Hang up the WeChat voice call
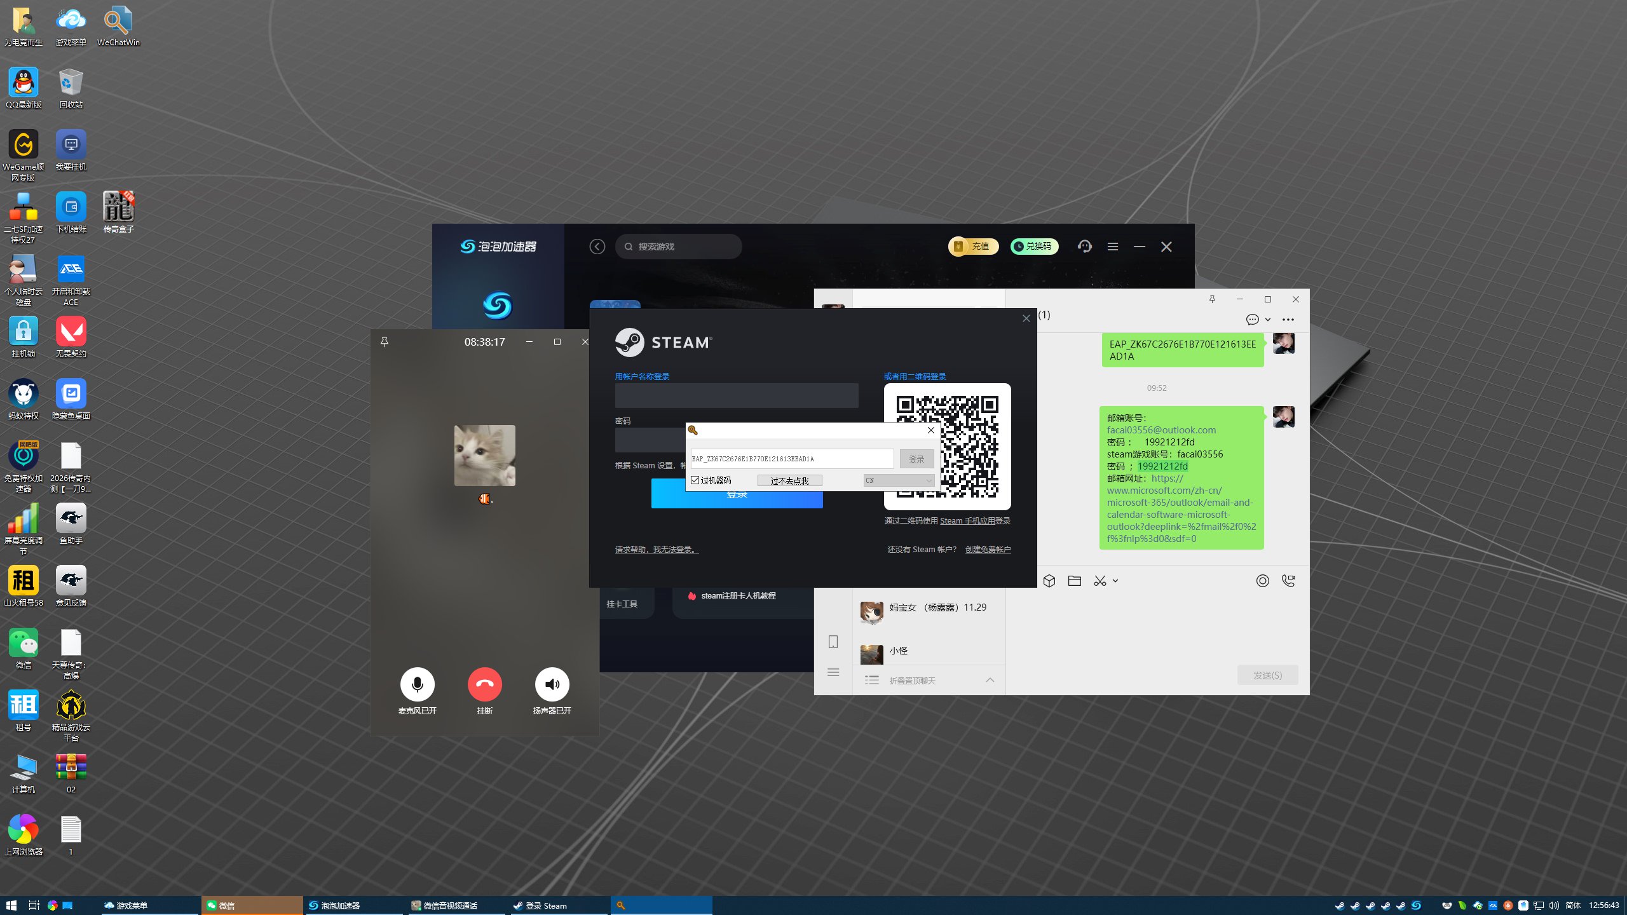Viewport: 1627px width, 915px height. pyautogui.click(x=484, y=684)
